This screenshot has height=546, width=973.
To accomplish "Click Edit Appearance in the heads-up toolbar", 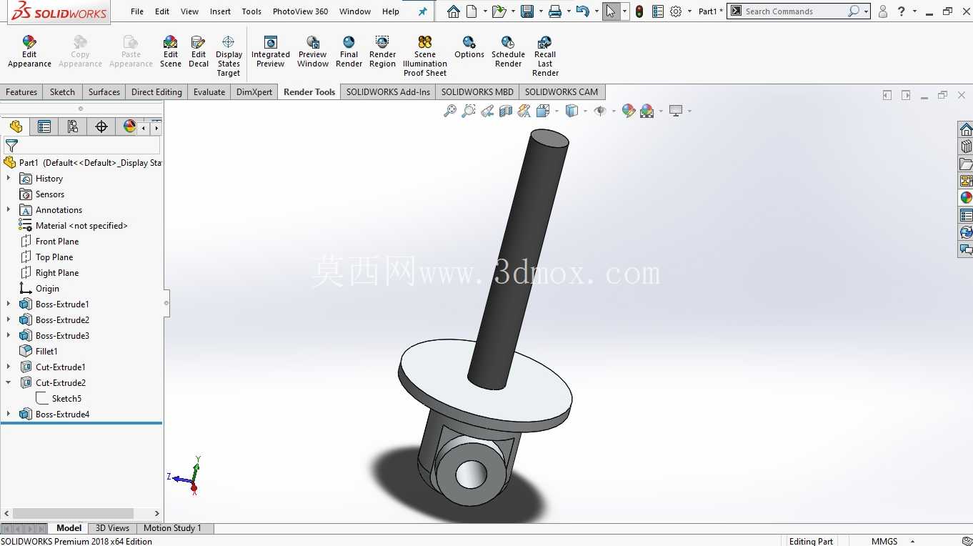I will pos(628,111).
